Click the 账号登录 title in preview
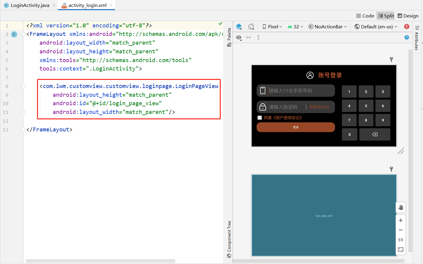 [x=330, y=75]
